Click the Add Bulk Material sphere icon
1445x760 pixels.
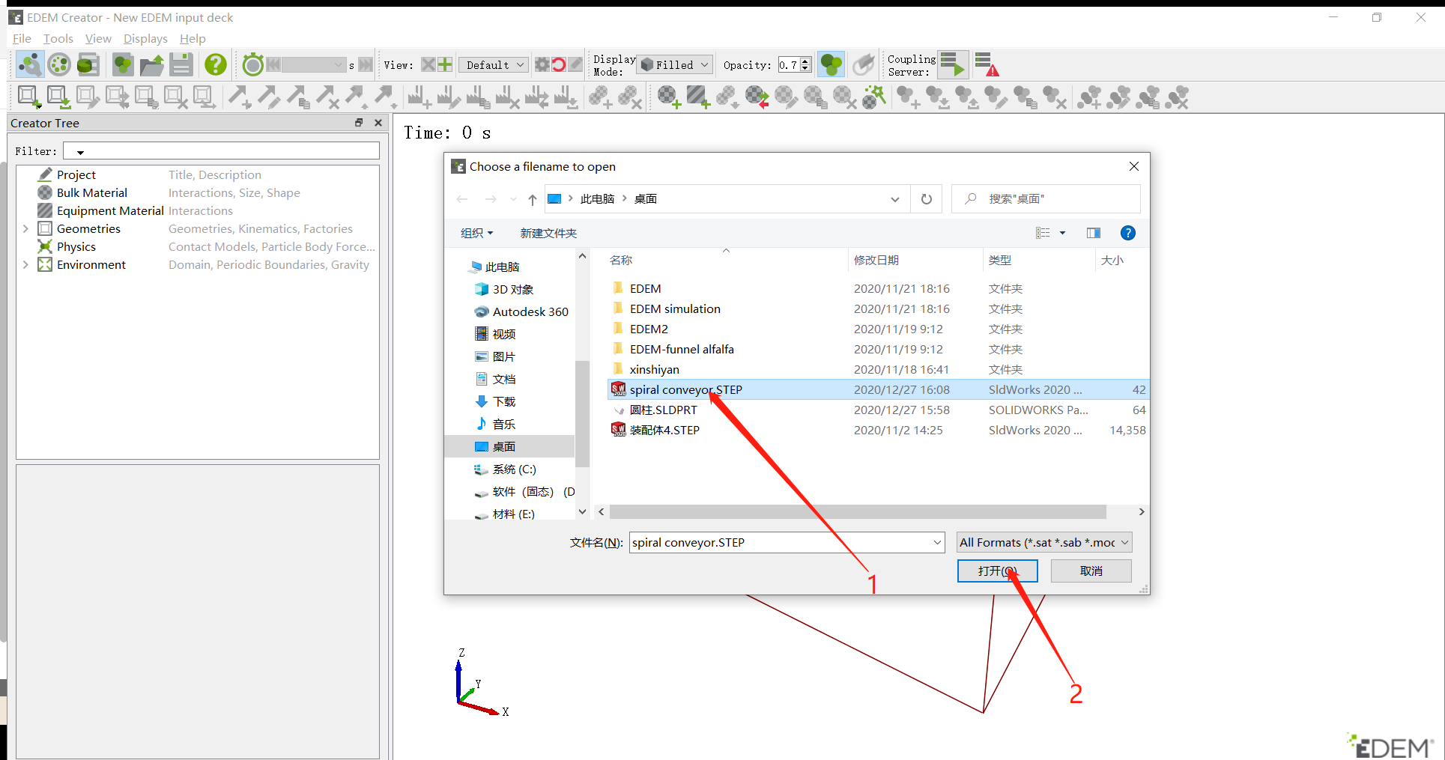669,97
